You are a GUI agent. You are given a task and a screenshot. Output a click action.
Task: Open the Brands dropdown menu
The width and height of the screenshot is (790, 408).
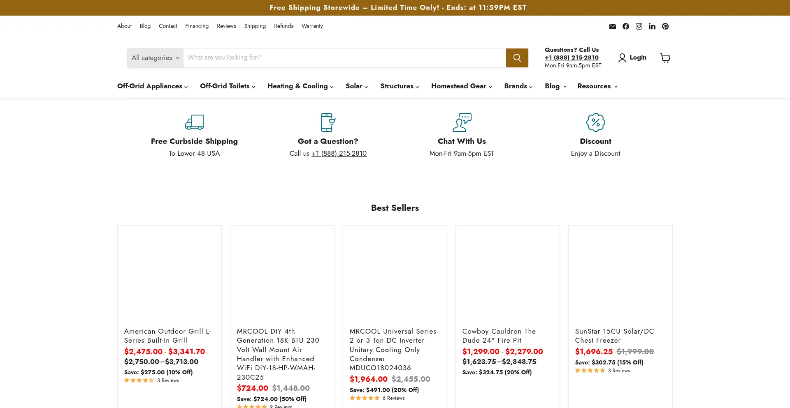[x=518, y=86]
